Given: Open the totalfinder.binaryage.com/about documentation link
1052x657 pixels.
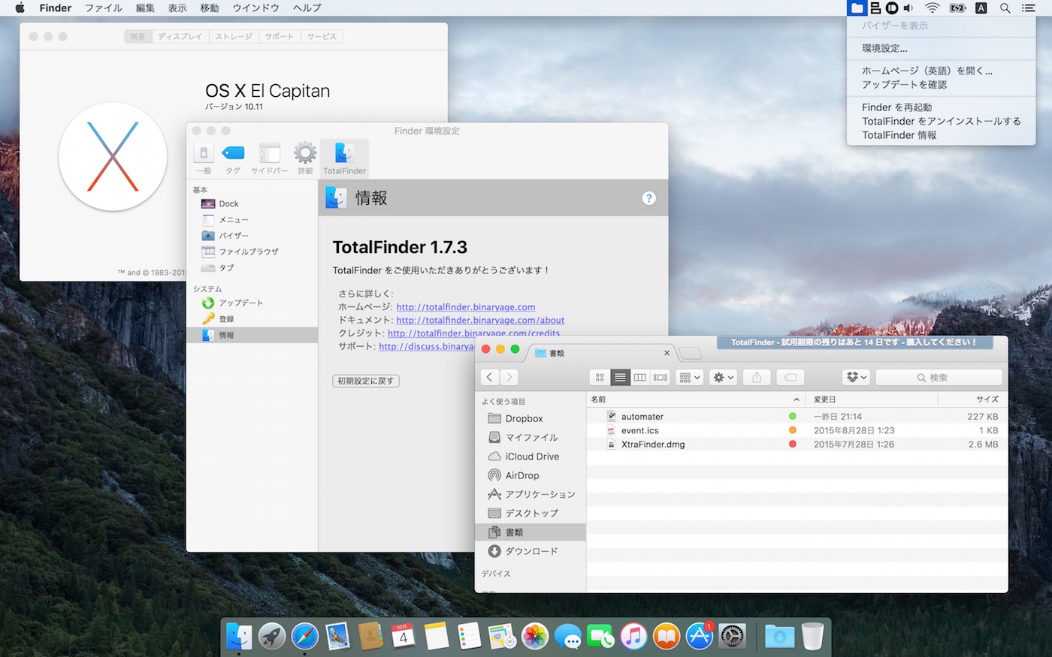Looking at the screenshot, I should (480, 320).
